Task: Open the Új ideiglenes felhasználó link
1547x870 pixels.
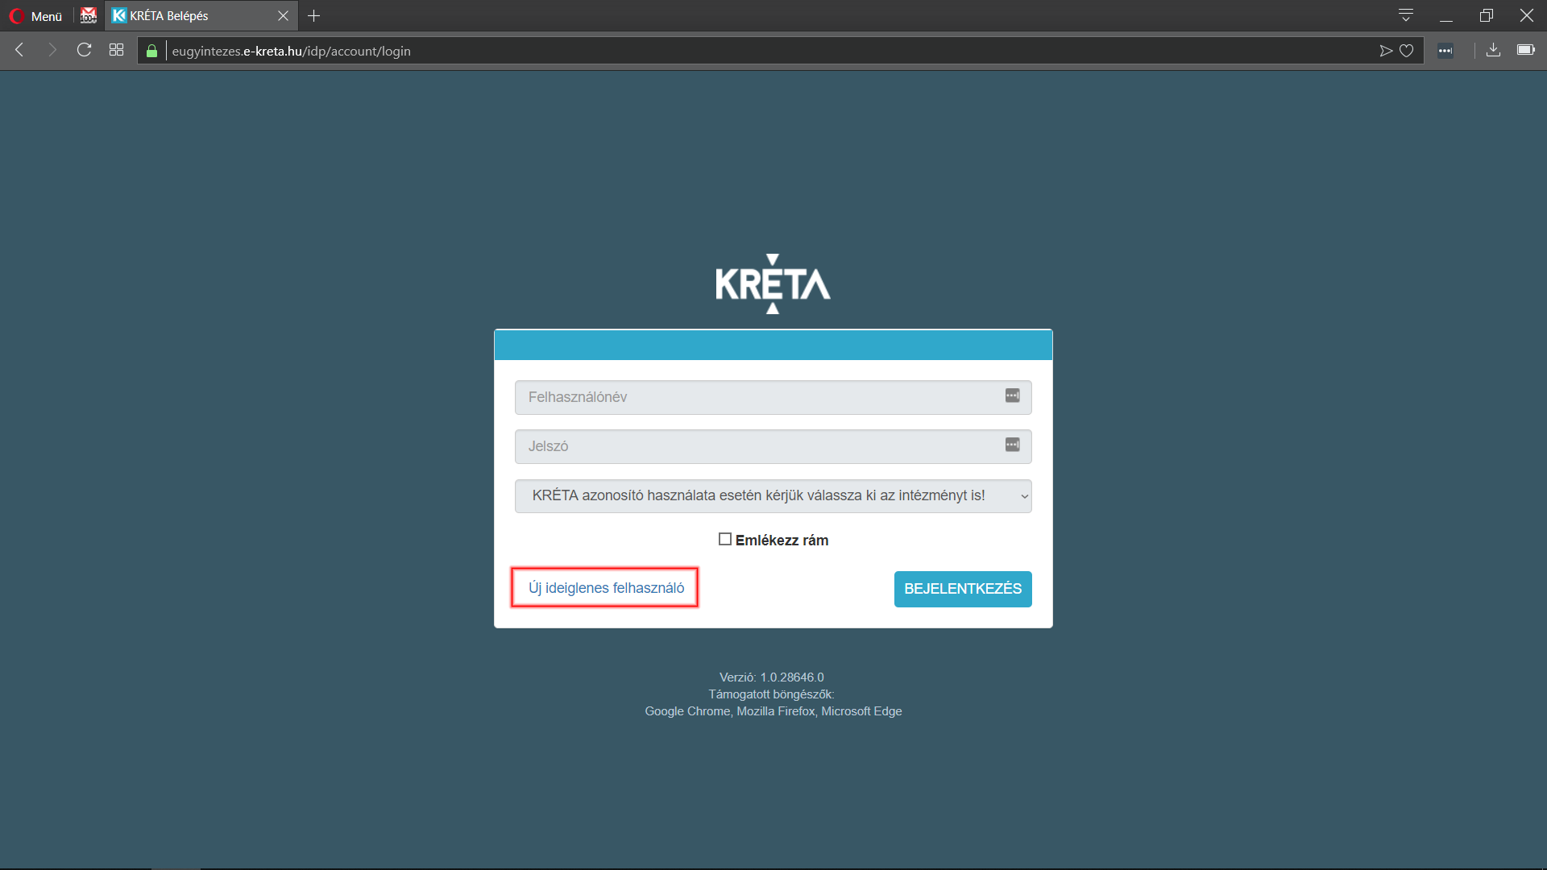Action: [x=606, y=588]
